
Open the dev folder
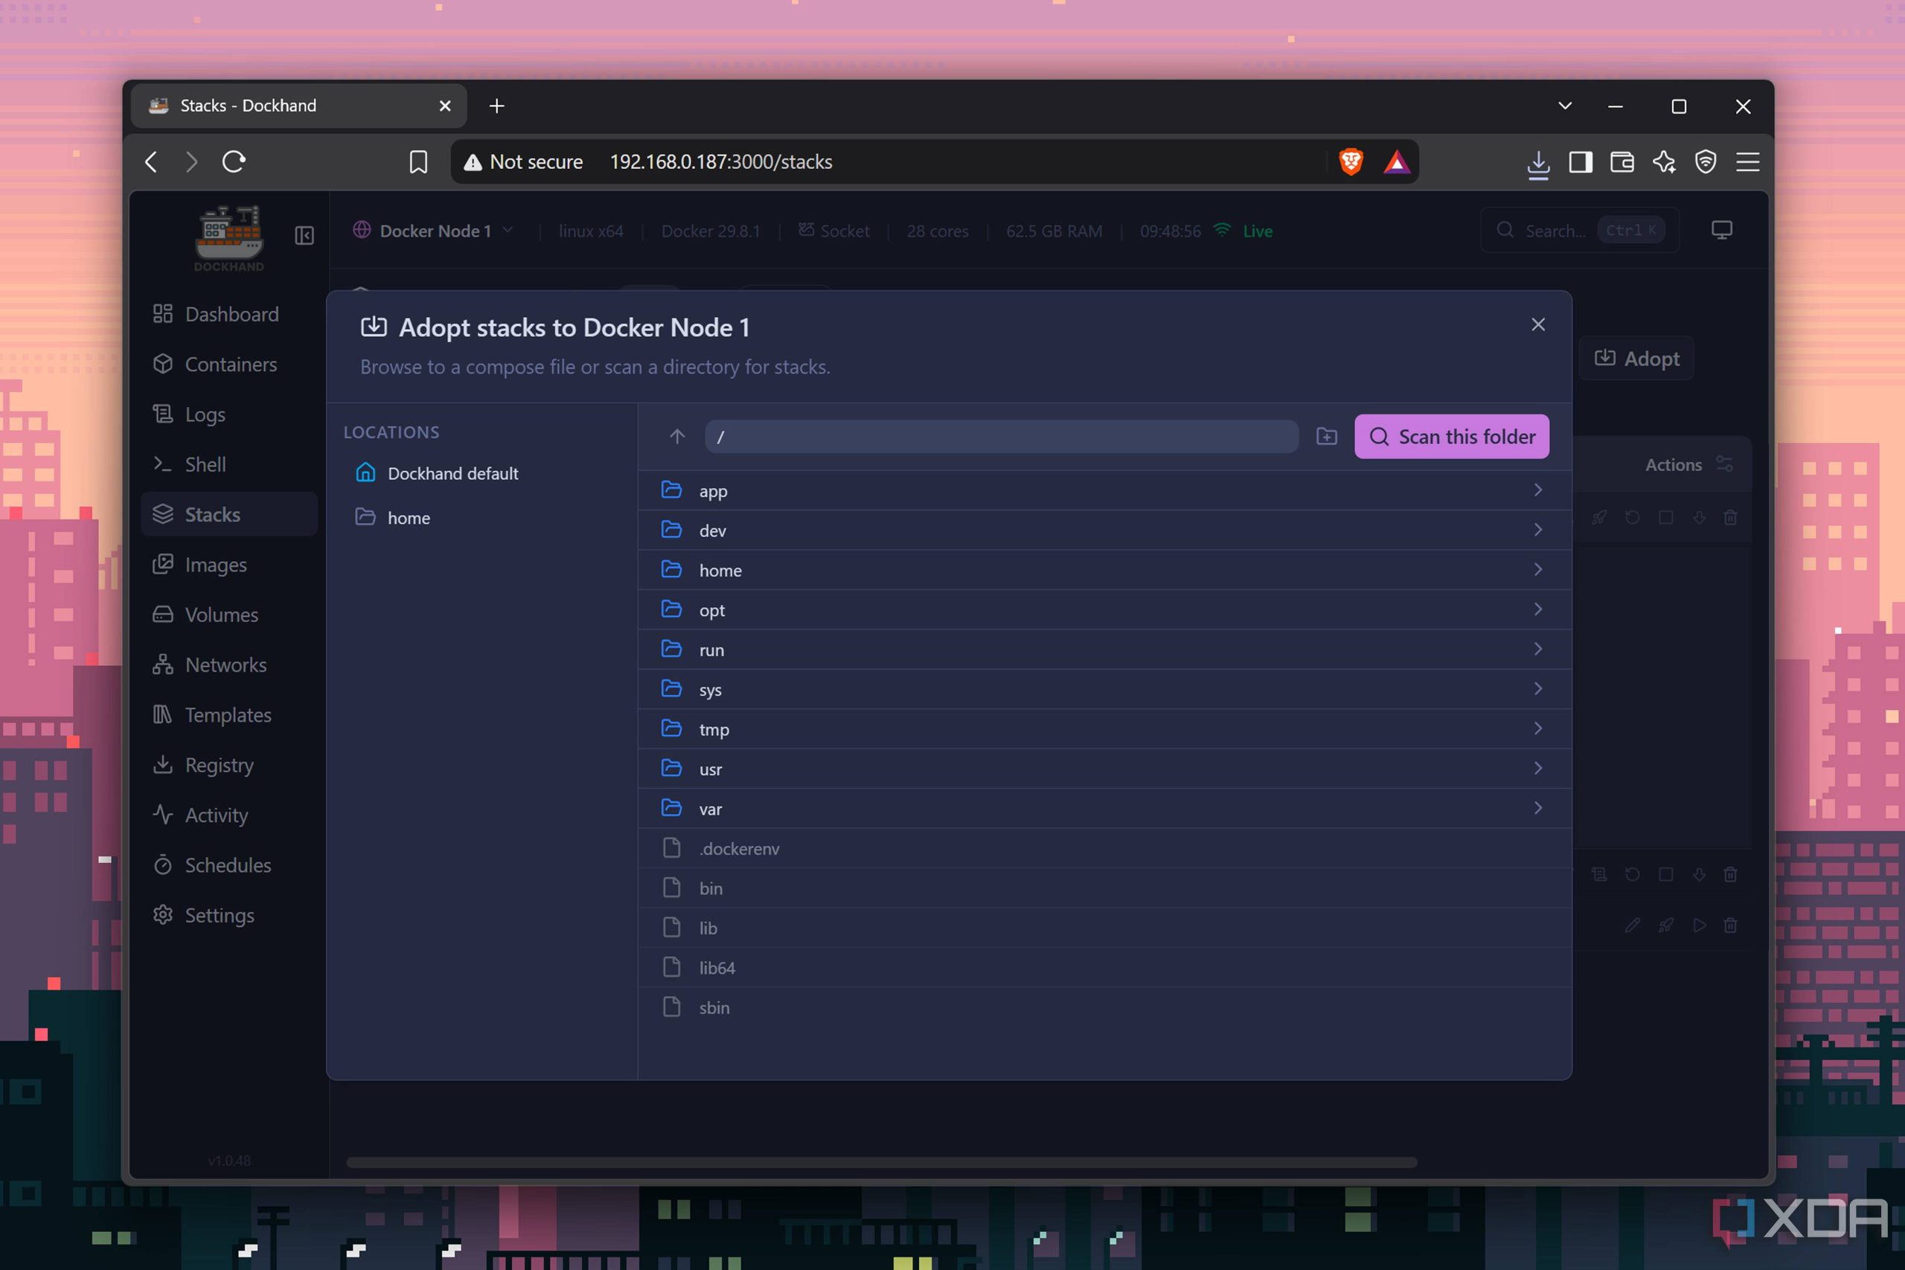[1105, 530]
